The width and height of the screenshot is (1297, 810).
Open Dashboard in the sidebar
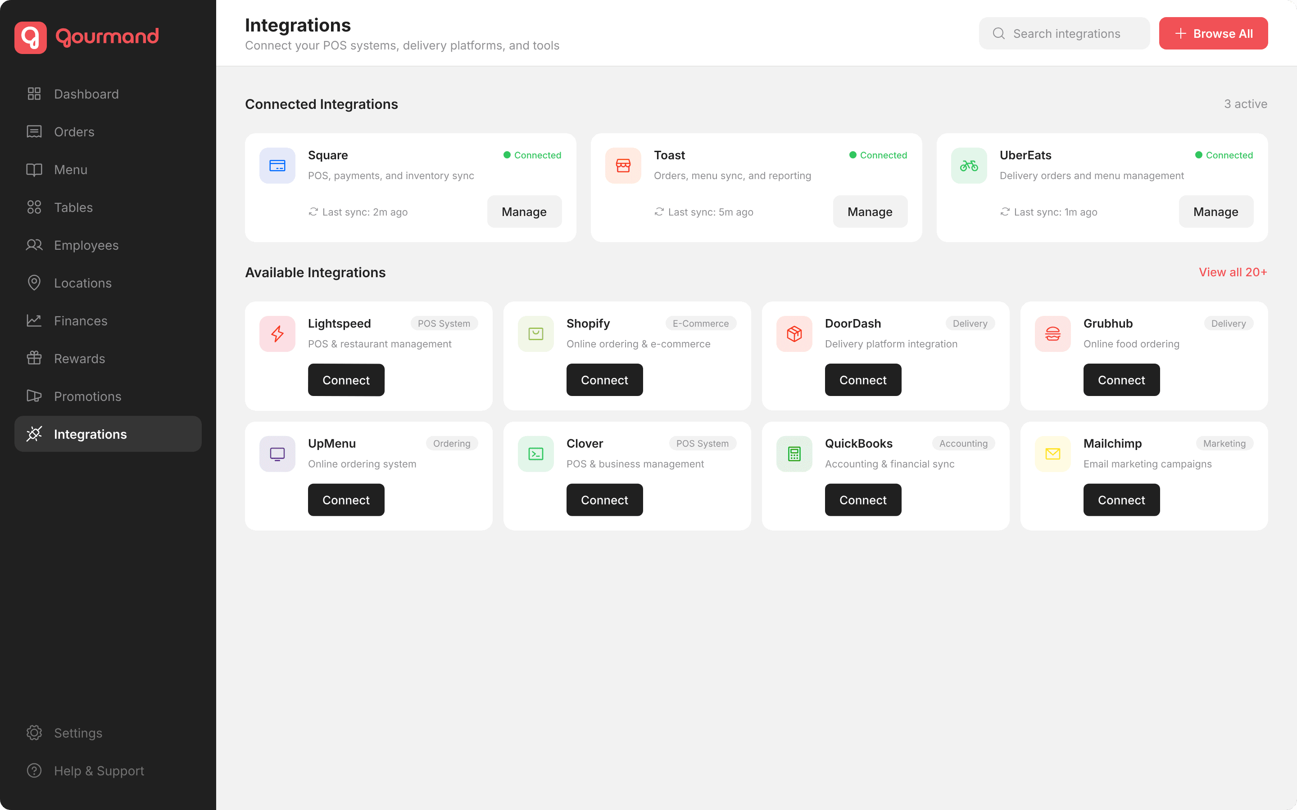(x=108, y=94)
